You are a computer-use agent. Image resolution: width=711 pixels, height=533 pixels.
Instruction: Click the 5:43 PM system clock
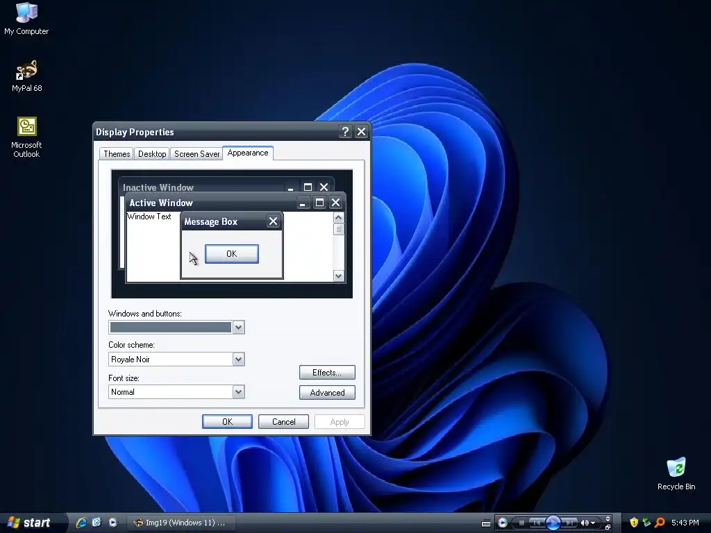pyautogui.click(x=685, y=523)
